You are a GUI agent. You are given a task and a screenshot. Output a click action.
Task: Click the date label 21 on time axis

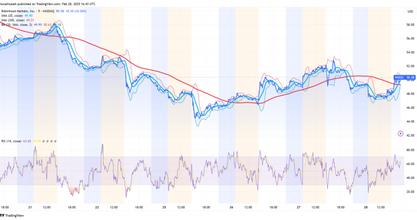[x=30, y=207]
